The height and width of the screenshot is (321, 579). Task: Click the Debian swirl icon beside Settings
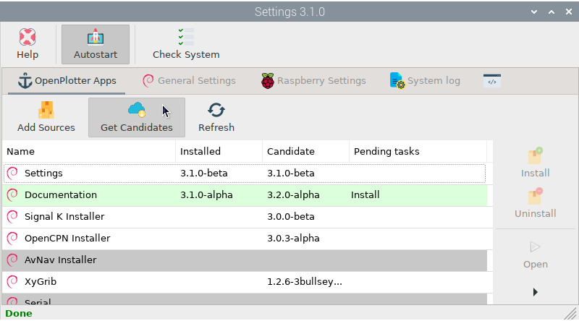pyautogui.click(x=12, y=174)
